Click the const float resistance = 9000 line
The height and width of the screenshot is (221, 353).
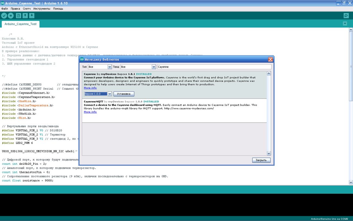click(x=28, y=181)
